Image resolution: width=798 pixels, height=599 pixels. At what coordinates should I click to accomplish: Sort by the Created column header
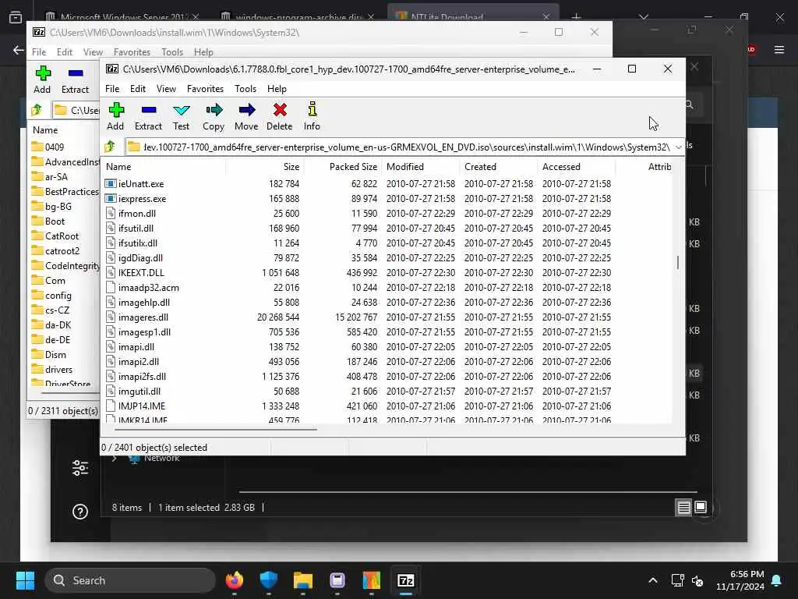pos(499,167)
